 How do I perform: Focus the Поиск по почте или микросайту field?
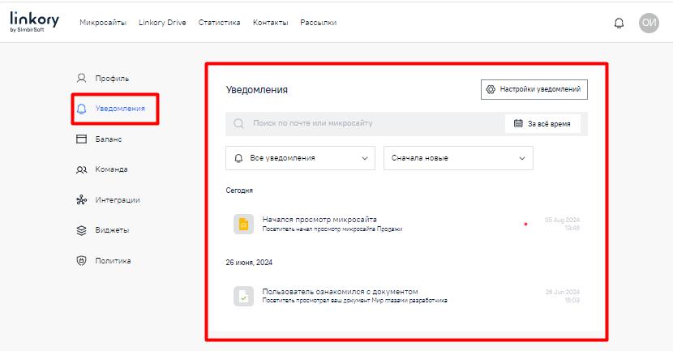click(x=365, y=123)
